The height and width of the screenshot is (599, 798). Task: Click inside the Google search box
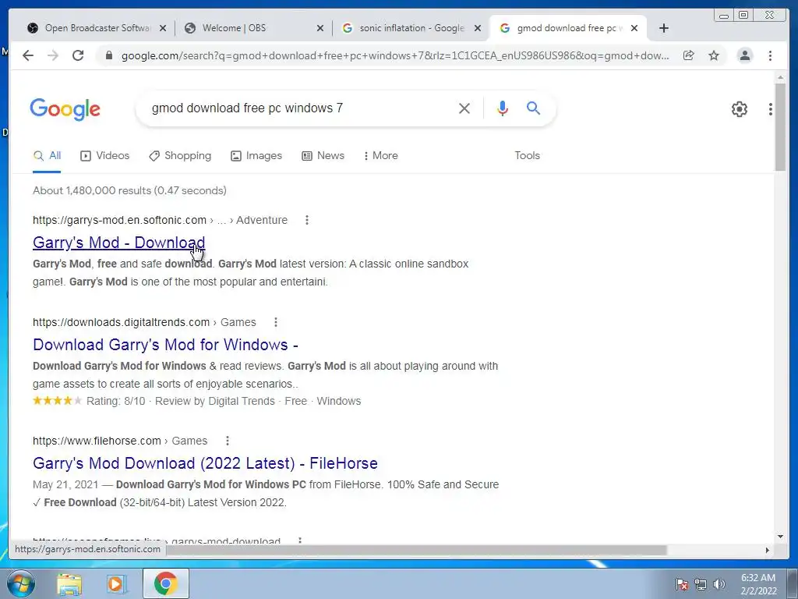(x=298, y=108)
